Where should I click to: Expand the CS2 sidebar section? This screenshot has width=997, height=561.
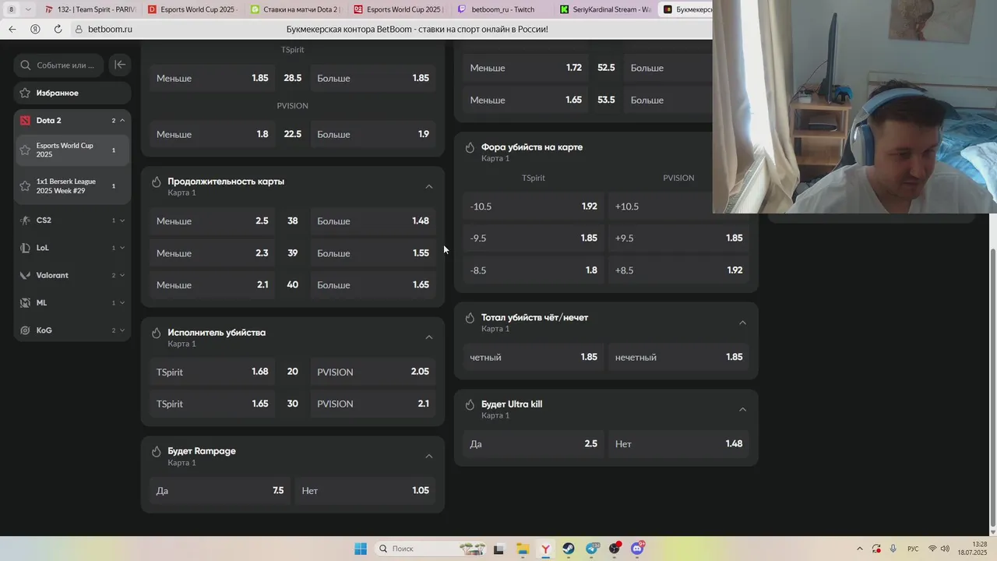[122, 221]
